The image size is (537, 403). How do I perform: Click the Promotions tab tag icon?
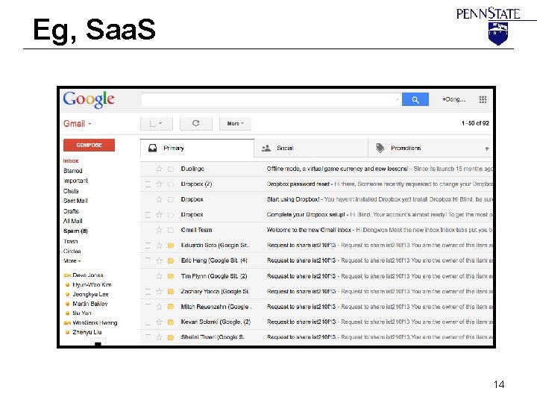tap(380, 148)
